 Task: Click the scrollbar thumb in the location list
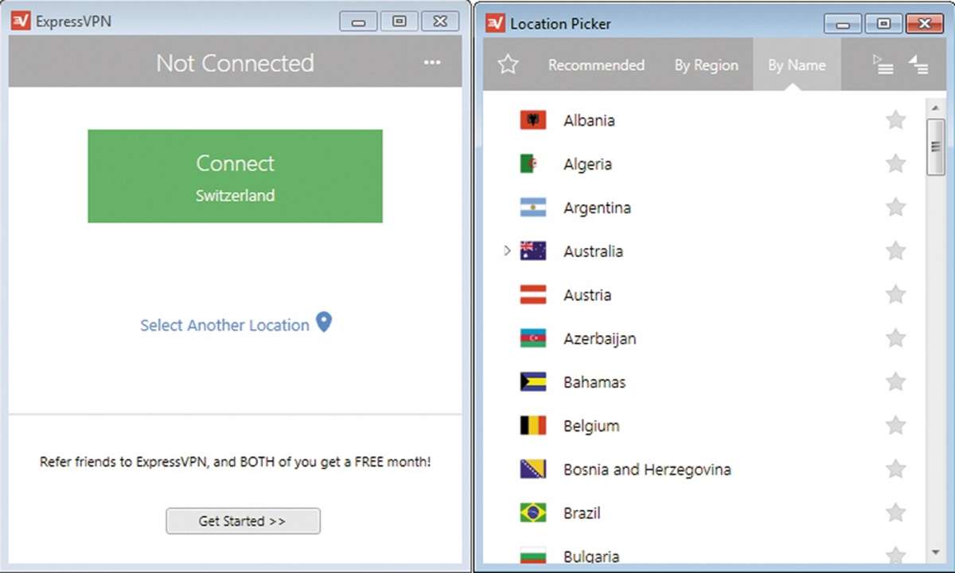[x=935, y=146]
